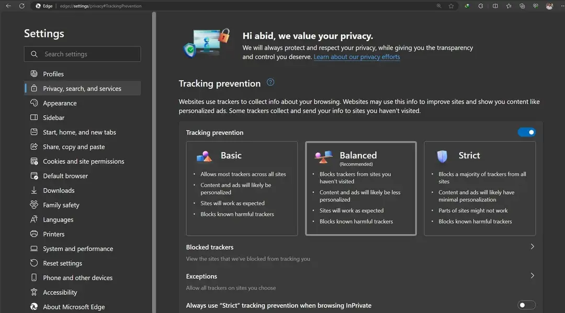Click the Appearance palette icon
Screen dimensions: 565x313
click(x=34, y=103)
